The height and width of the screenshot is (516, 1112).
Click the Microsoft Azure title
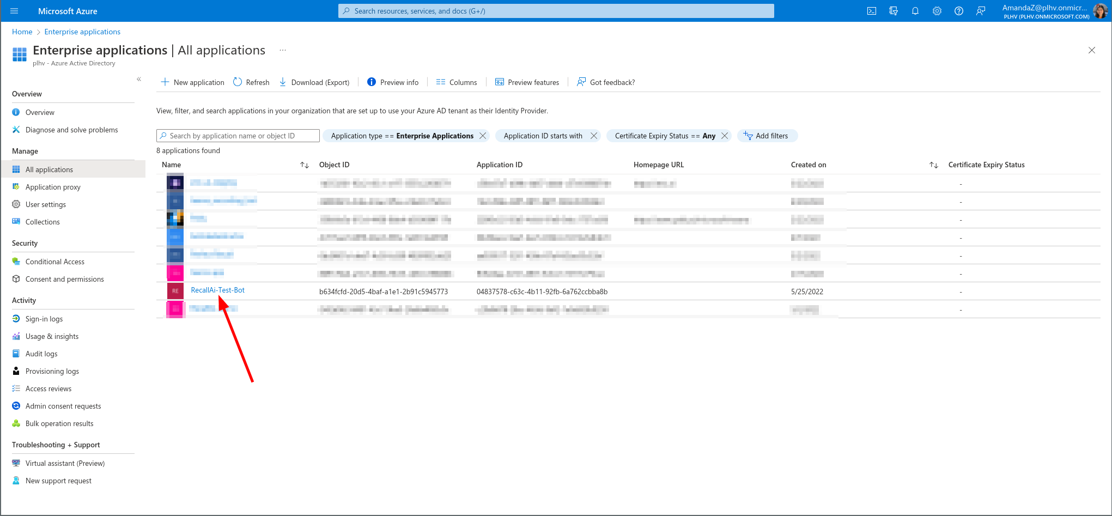click(x=68, y=11)
